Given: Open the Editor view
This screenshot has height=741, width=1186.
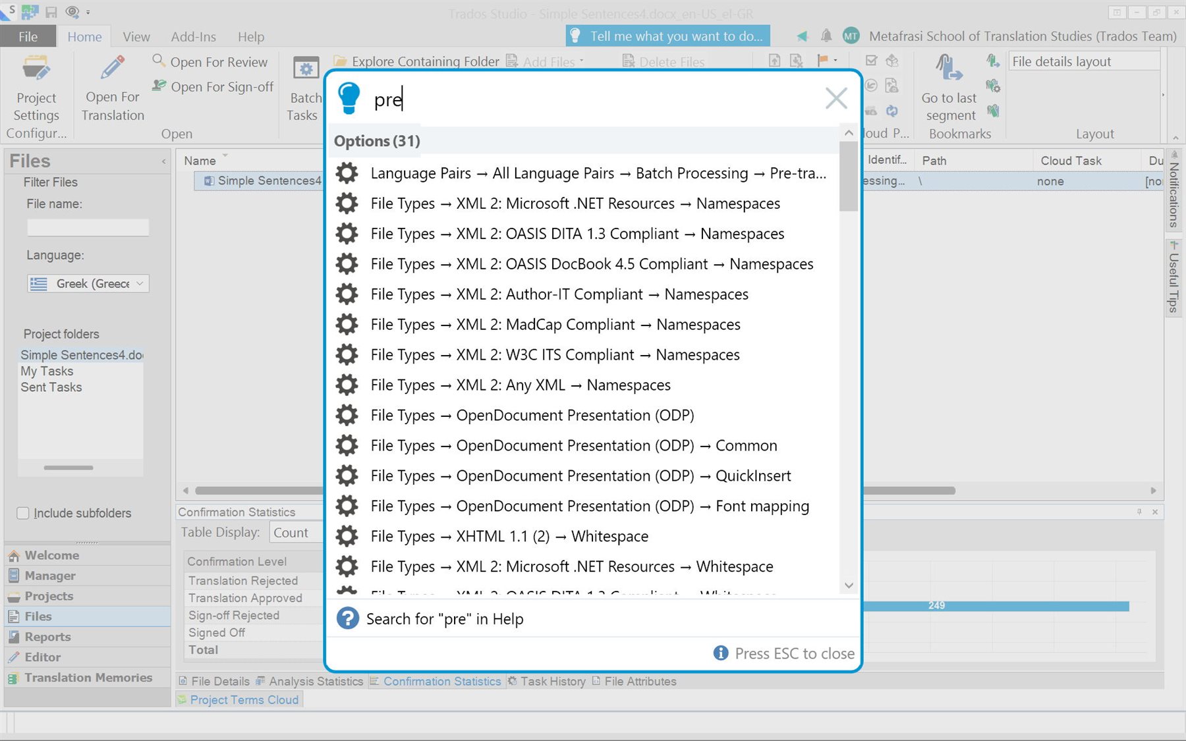Looking at the screenshot, I should pyautogui.click(x=43, y=657).
